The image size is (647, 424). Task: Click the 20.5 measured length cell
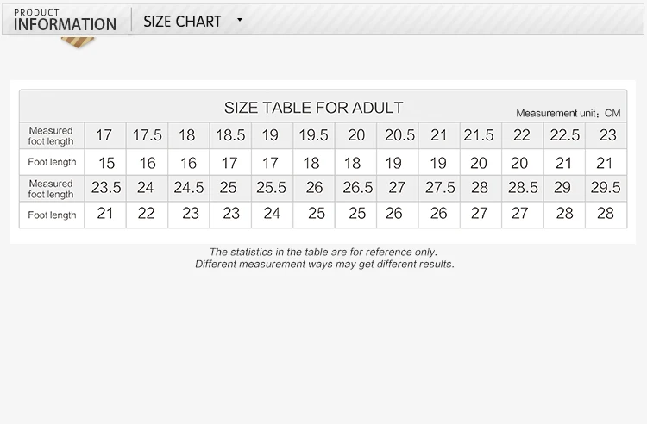point(399,135)
